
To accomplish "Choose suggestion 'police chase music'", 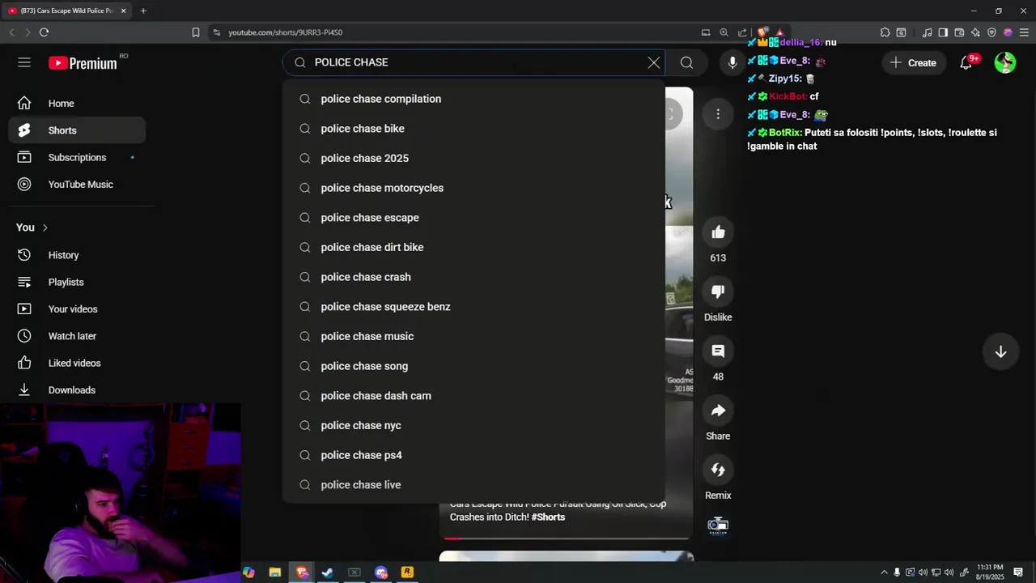I will (473, 336).
